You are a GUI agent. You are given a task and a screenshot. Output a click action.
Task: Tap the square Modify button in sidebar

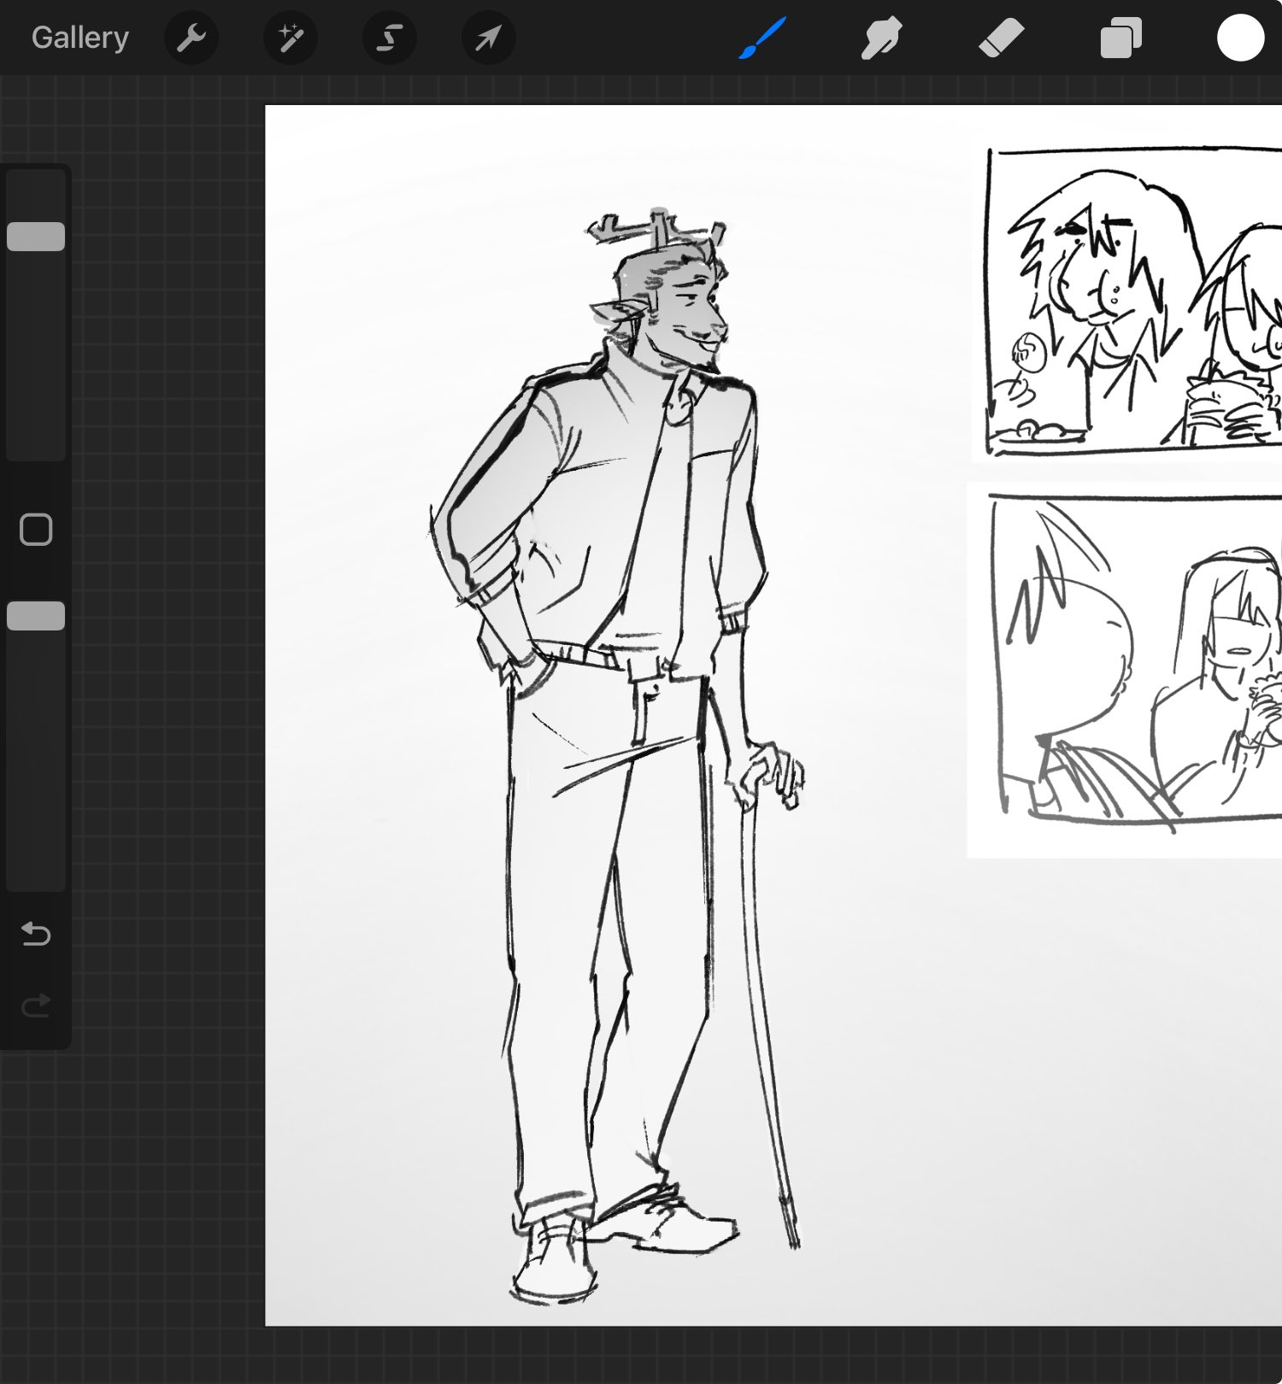point(36,530)
